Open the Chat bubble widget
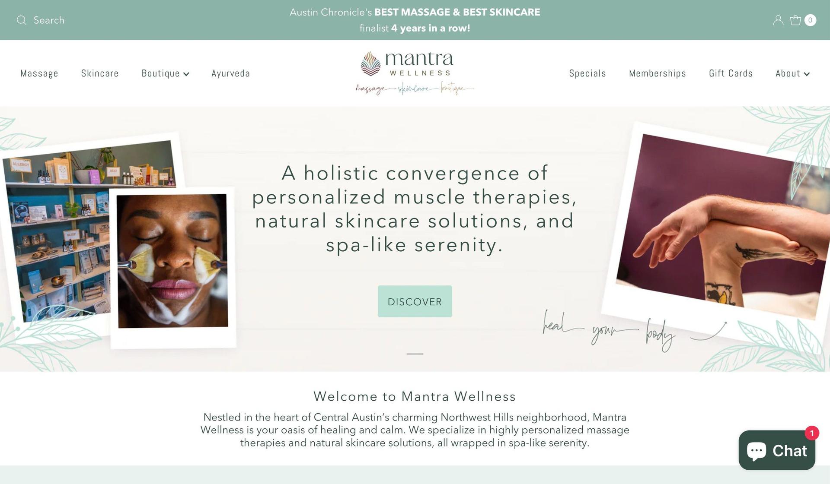 (777, 450)
